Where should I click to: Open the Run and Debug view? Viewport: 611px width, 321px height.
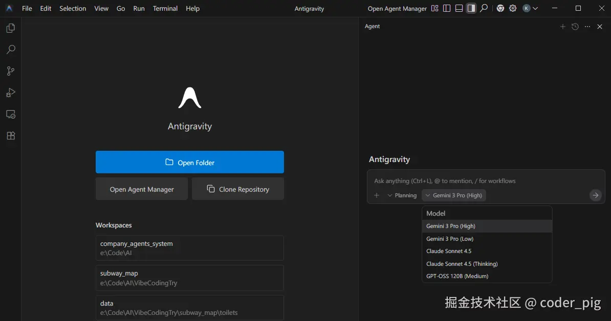coord(10,93)
